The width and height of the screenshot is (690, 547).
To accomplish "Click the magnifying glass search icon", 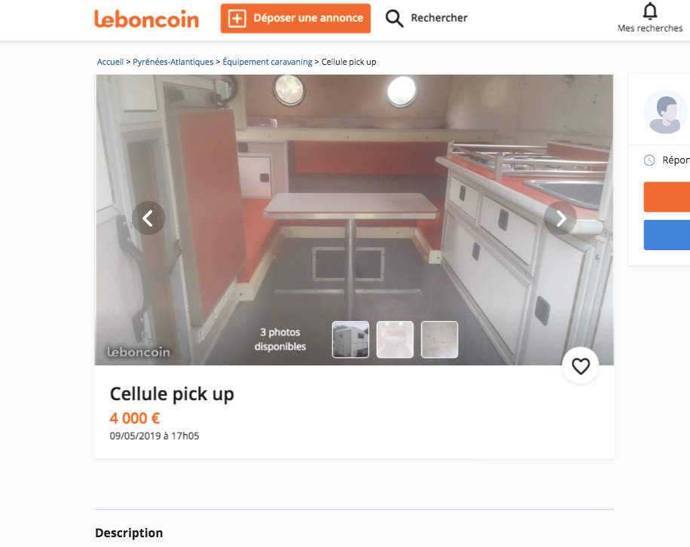I will click(x=394, y=19).
